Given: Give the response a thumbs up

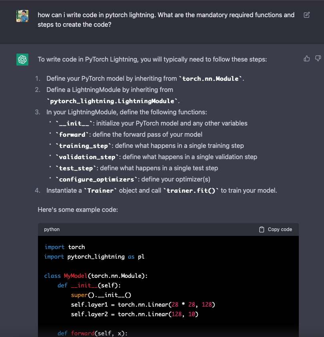Looking at the screenshot, I should (306, 58).
